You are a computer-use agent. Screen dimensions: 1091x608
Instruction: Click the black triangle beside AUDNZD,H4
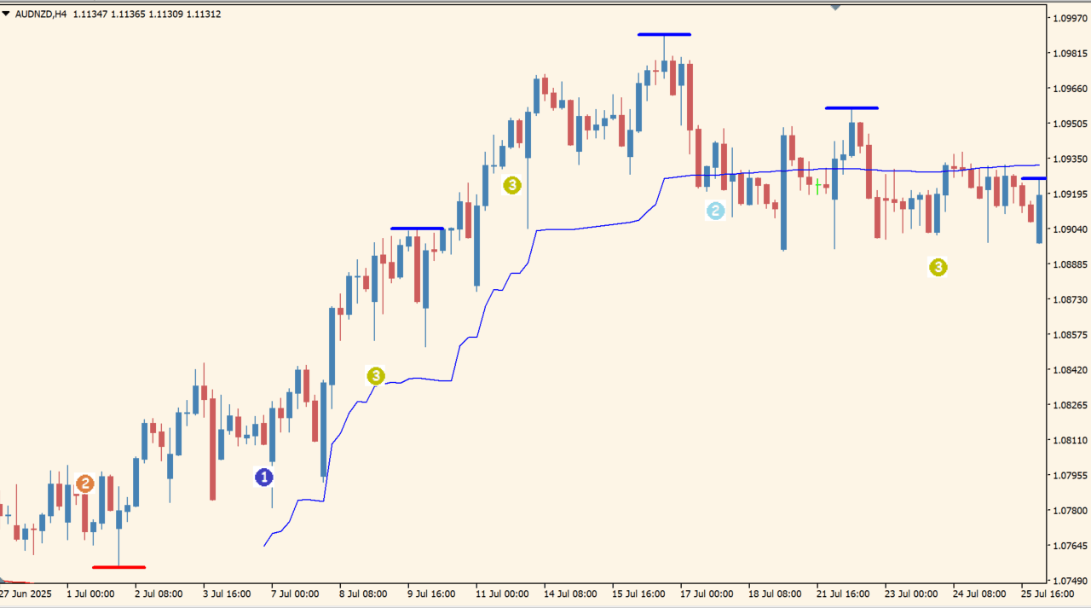coord(7,14)
